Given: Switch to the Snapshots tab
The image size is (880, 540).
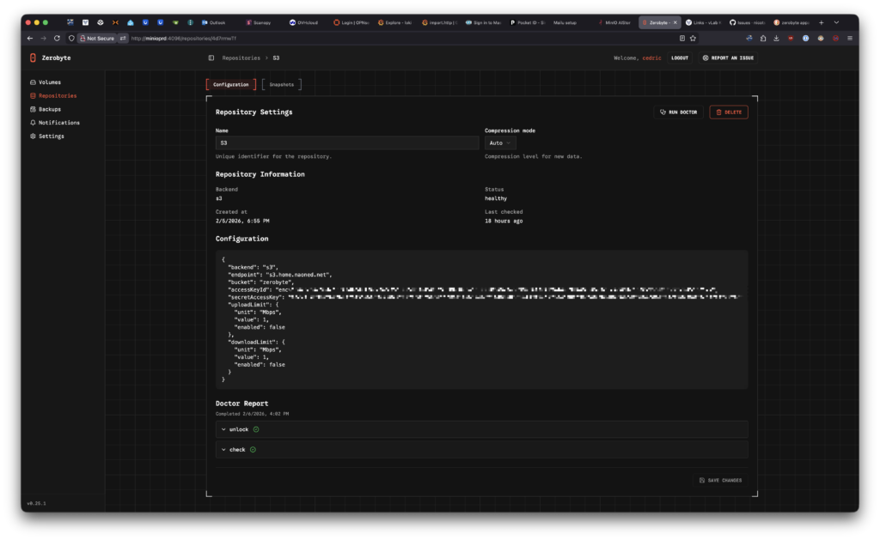Looking at the screenshot, I should (281, 84).
